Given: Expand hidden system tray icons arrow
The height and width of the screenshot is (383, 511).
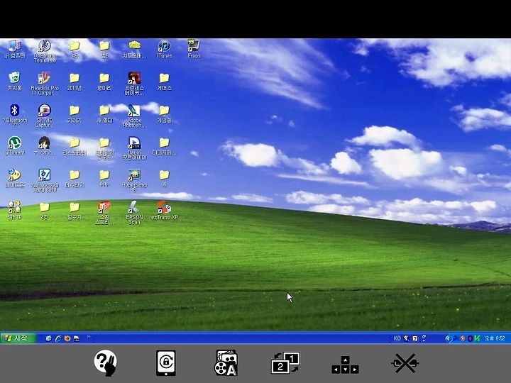Looking at the screenshot, I should [x=448, y=339].
